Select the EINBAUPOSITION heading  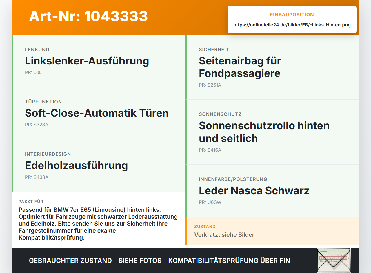click(x=292, y=15)
